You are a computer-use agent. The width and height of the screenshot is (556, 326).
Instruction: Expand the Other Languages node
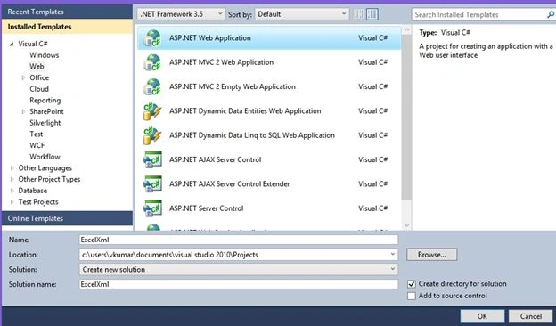[x=12, y=168]
